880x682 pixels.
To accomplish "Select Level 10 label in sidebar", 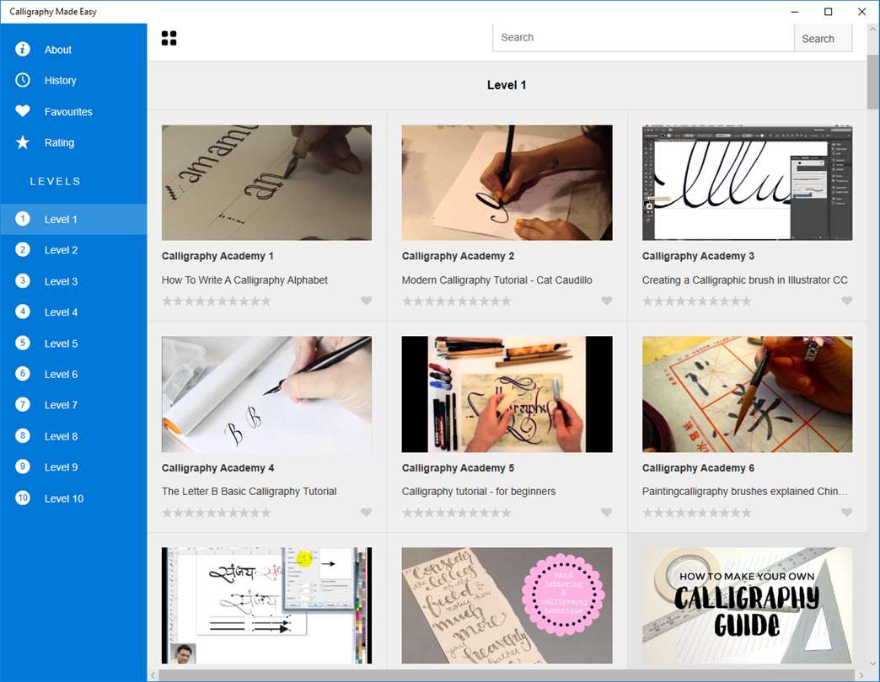I will pyautogui.click(x=64, y=498).
